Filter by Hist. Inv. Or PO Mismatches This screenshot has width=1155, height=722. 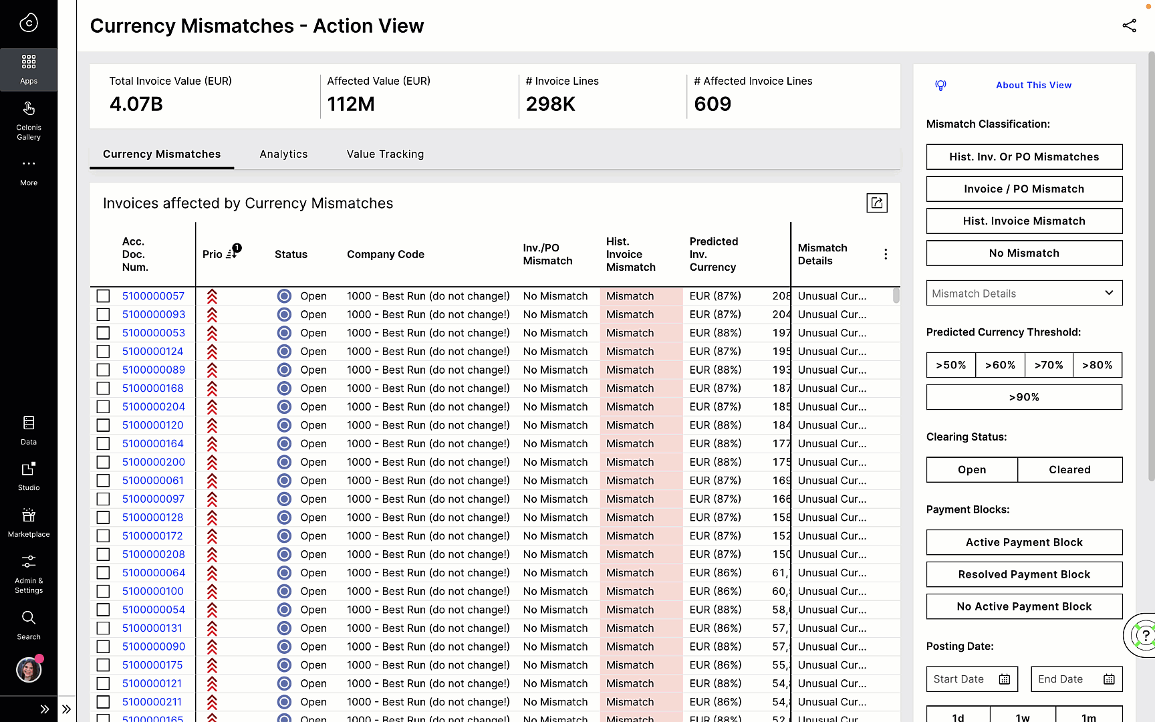click(1024, 157)
